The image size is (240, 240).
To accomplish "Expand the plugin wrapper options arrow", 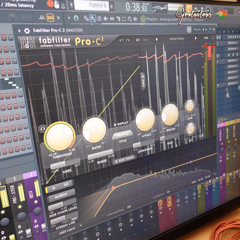I will 20,31.
